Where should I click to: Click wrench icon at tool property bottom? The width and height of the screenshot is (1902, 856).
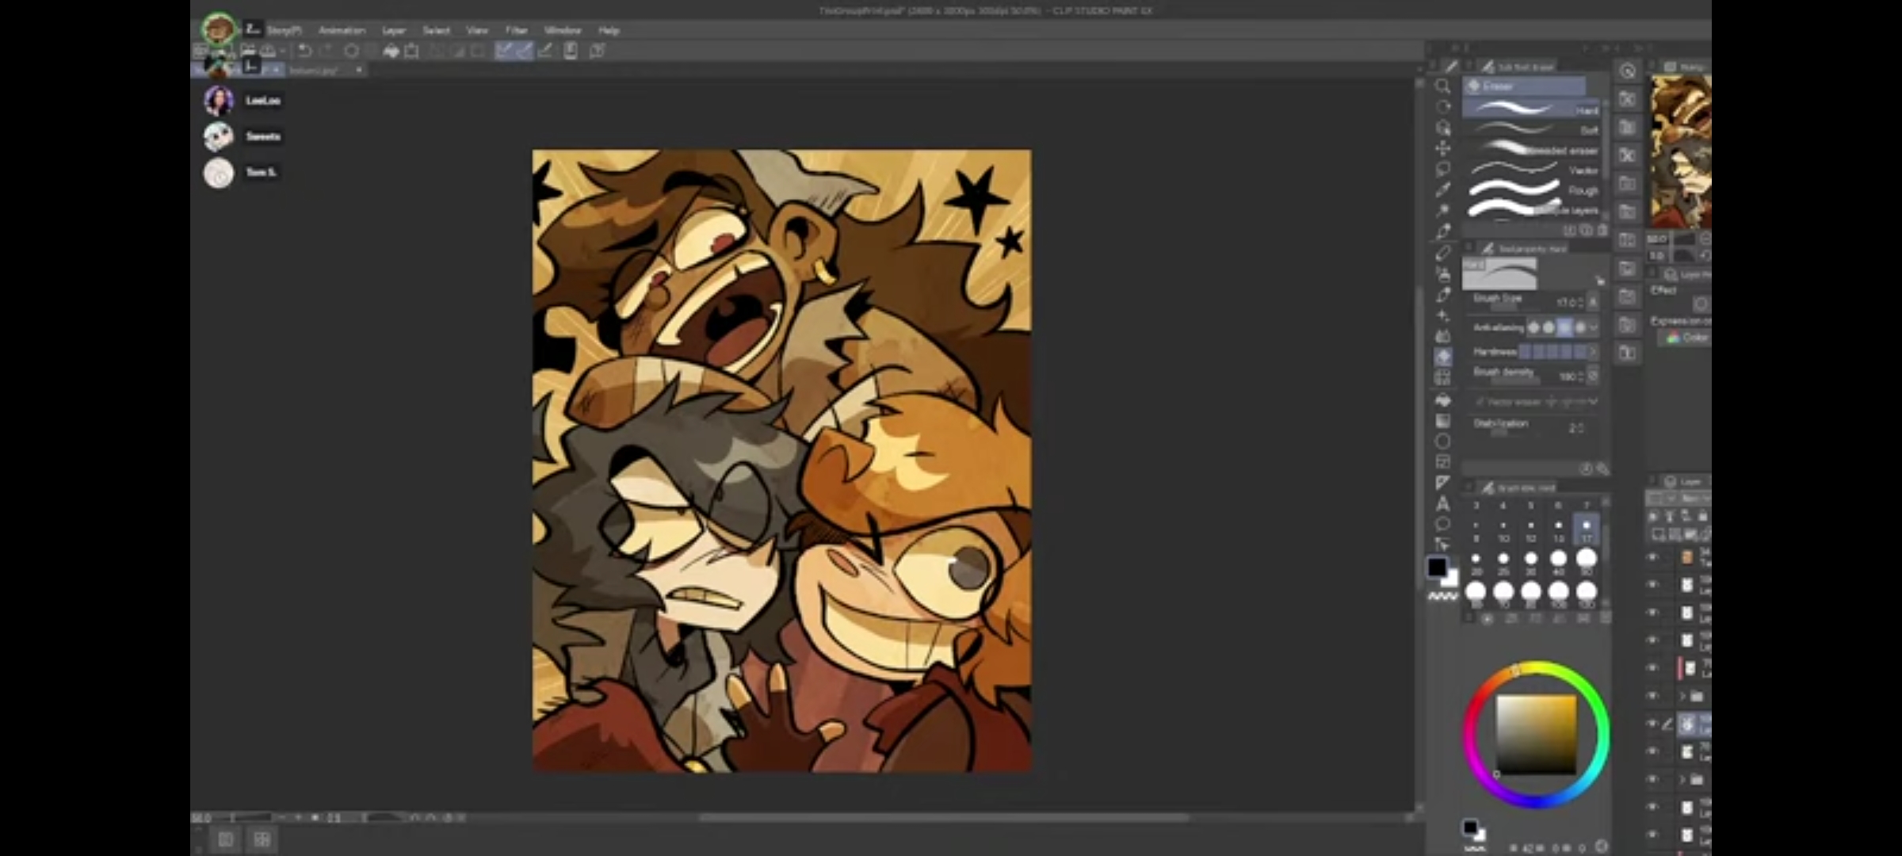point(1602,469)
